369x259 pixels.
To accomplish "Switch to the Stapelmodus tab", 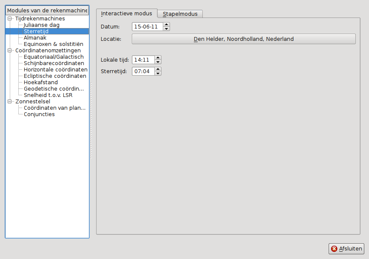I will point(180,14).
